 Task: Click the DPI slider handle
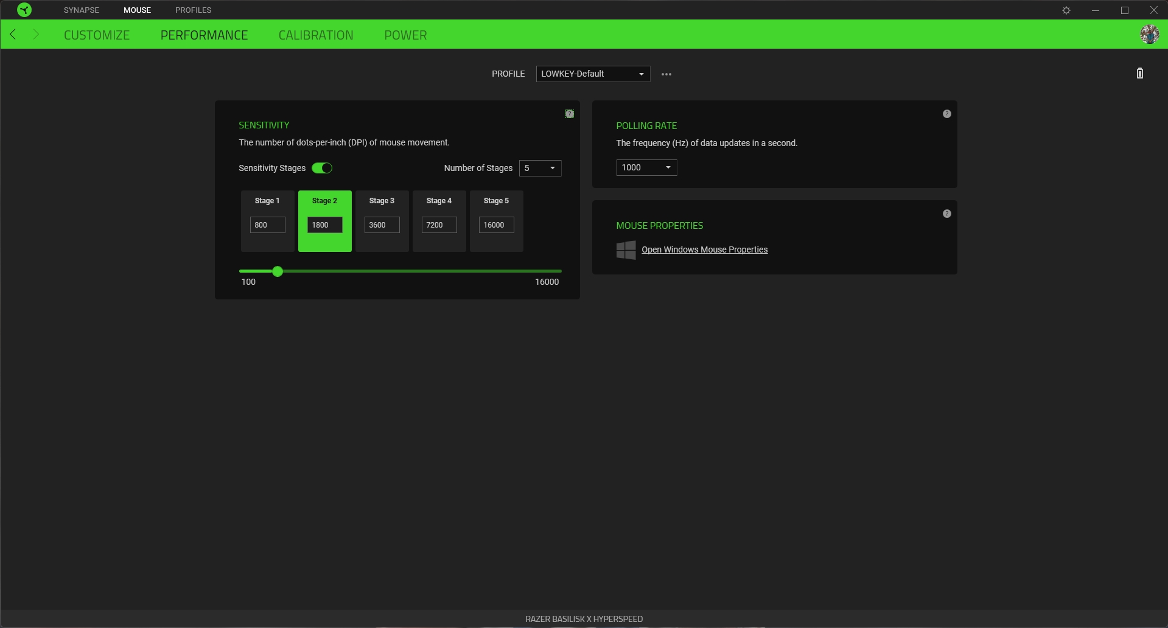tap(278, 271)
